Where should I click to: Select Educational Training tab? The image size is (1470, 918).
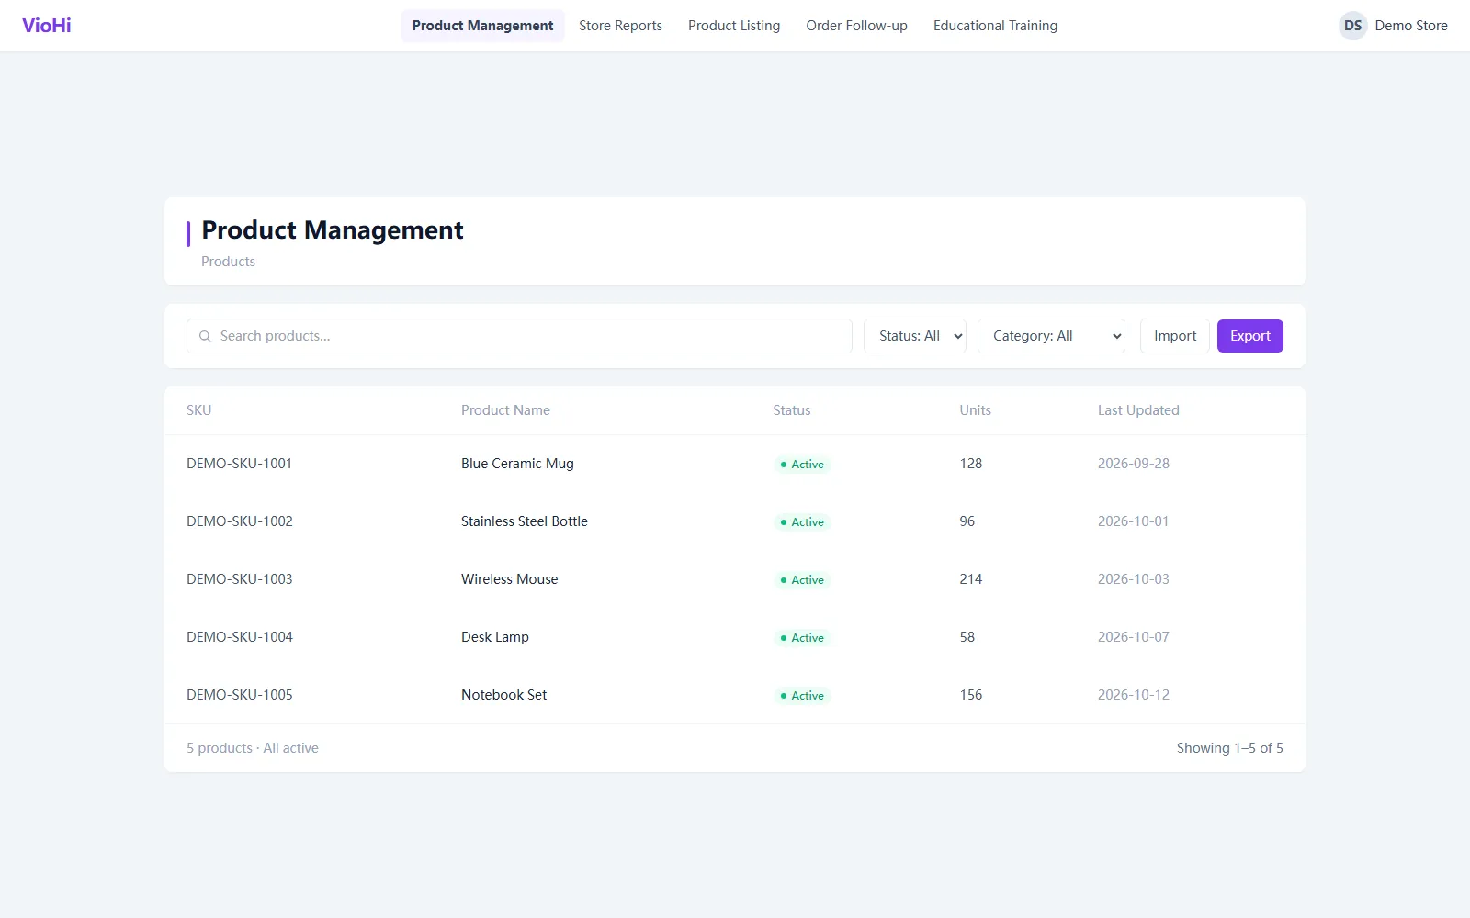coord(995,26)
